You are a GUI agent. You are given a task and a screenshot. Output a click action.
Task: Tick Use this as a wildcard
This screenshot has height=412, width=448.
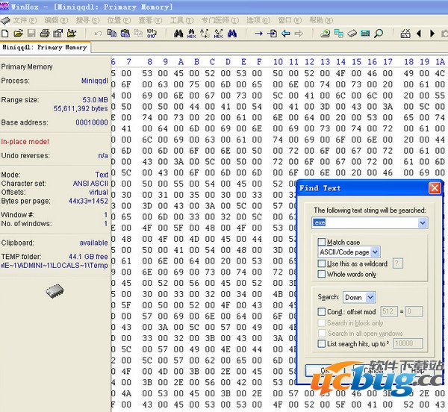[x=322, y=263]
